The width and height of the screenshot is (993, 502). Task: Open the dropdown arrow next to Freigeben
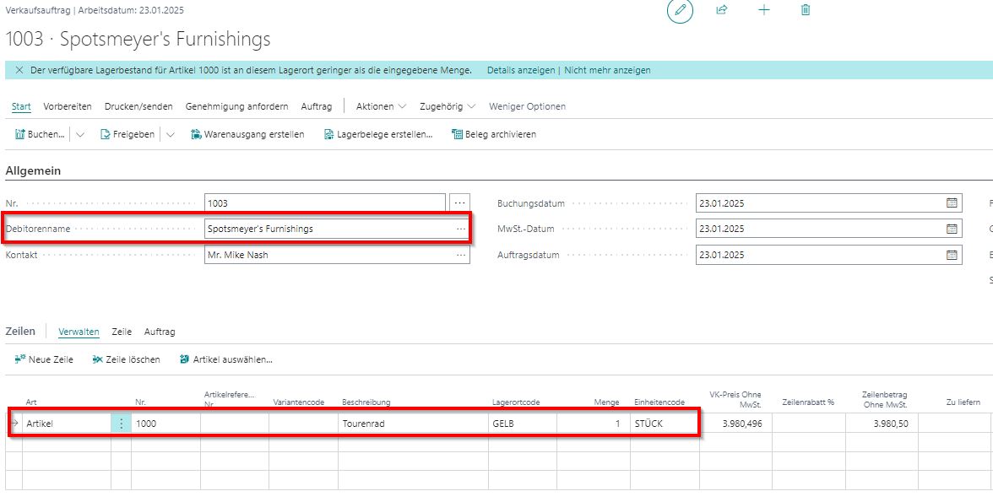pos(170,134)
